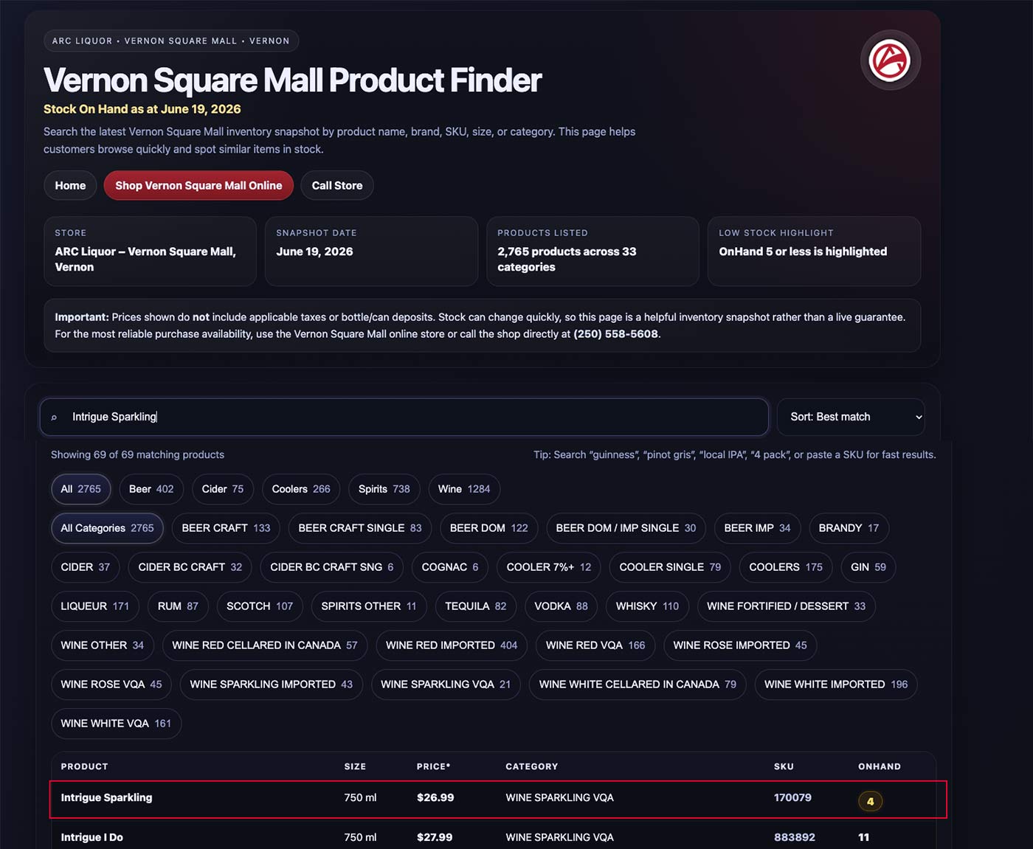Filter by WHISKY category
This screenshot has height=849, width=1033.
(647, 606)
